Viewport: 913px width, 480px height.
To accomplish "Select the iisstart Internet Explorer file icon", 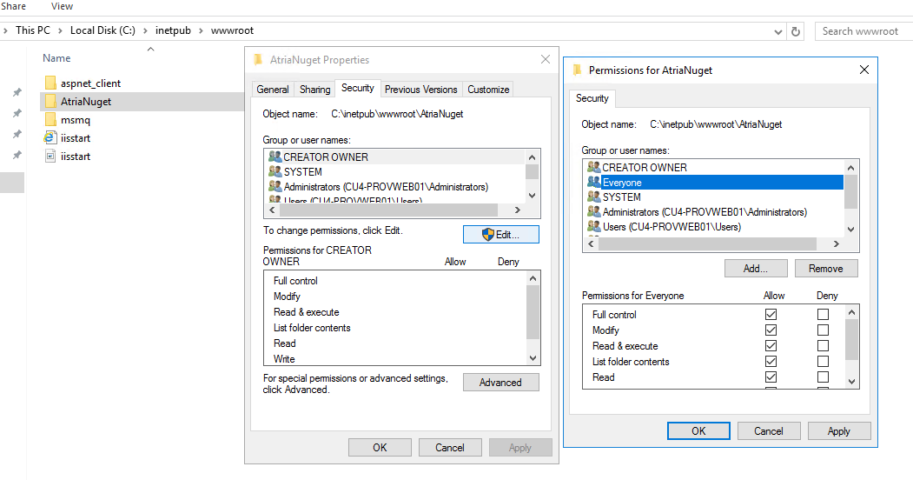I will point(50,137).
